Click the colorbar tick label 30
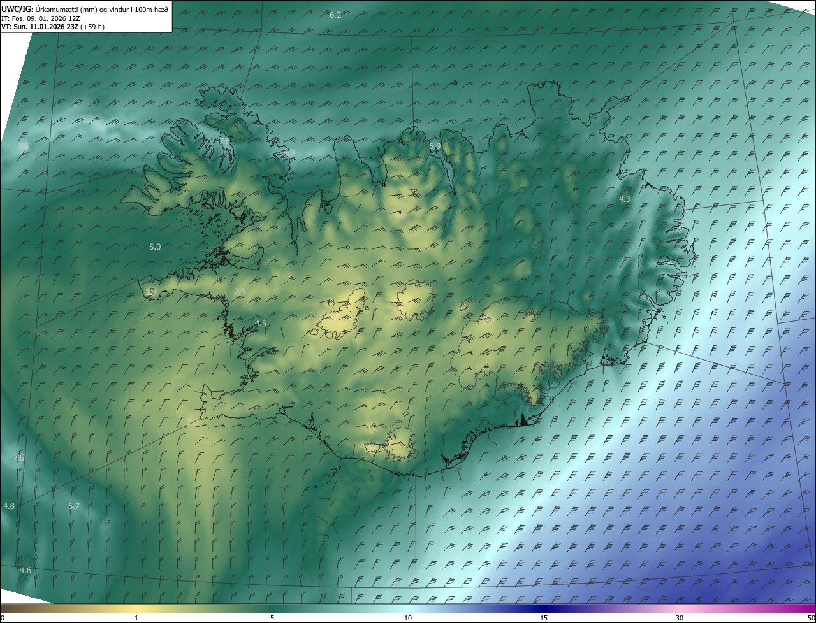 (680, 618)
